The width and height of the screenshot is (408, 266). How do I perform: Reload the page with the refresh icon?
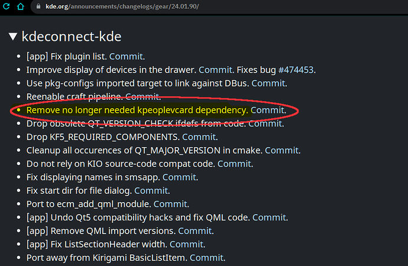point(7,7)
